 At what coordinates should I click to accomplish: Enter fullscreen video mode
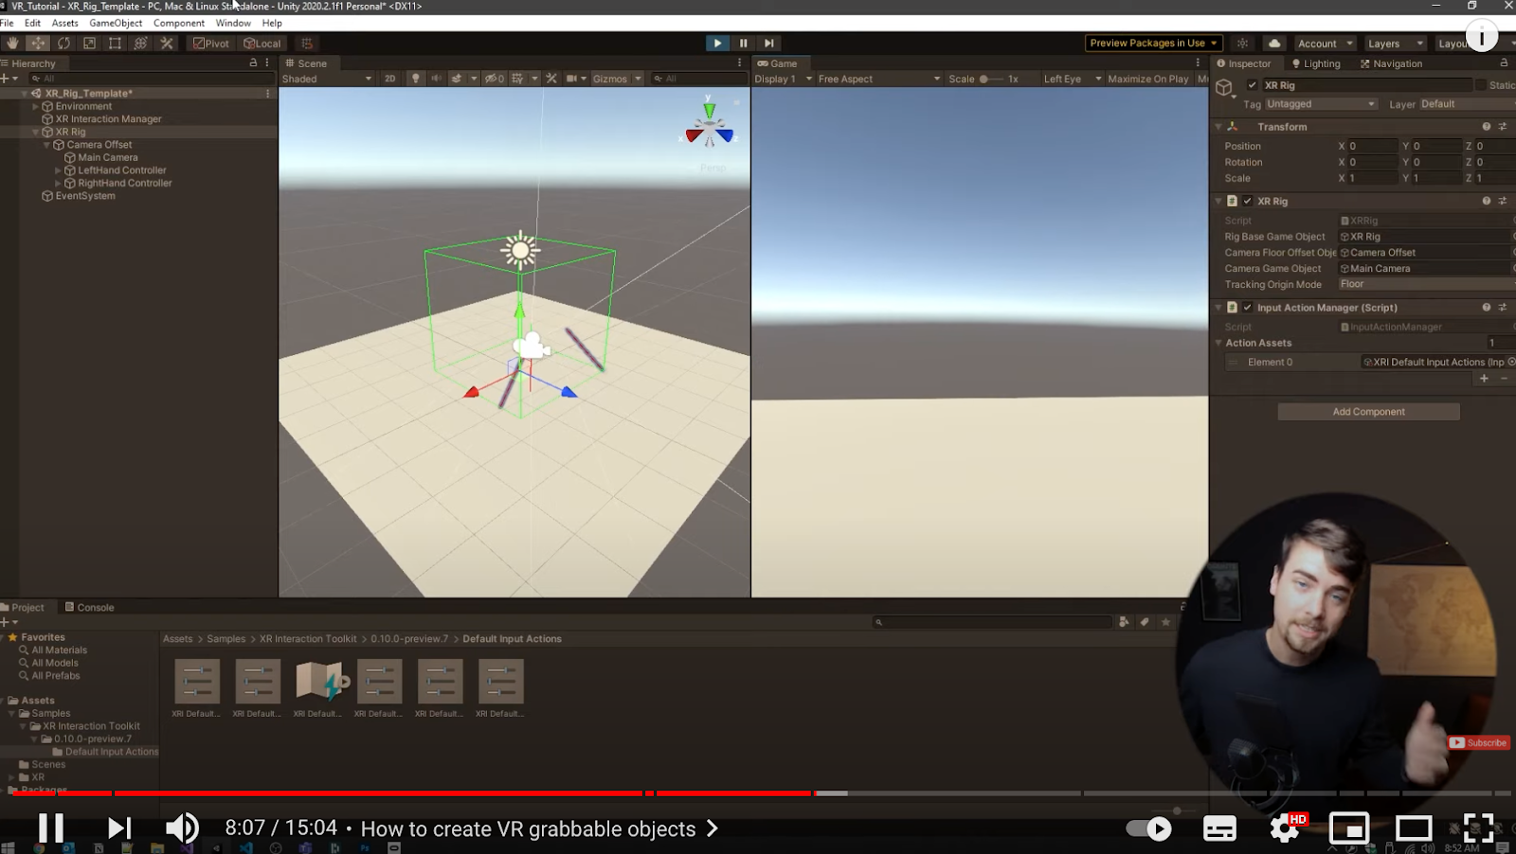click(x=1478, y=828)
